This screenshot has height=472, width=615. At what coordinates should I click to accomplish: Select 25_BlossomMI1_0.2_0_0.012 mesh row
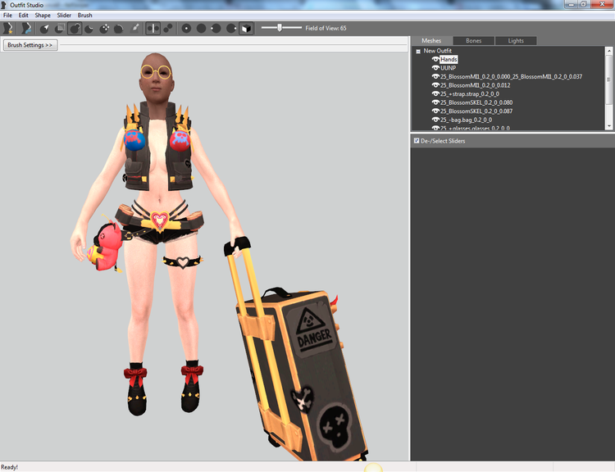(475, 85)
